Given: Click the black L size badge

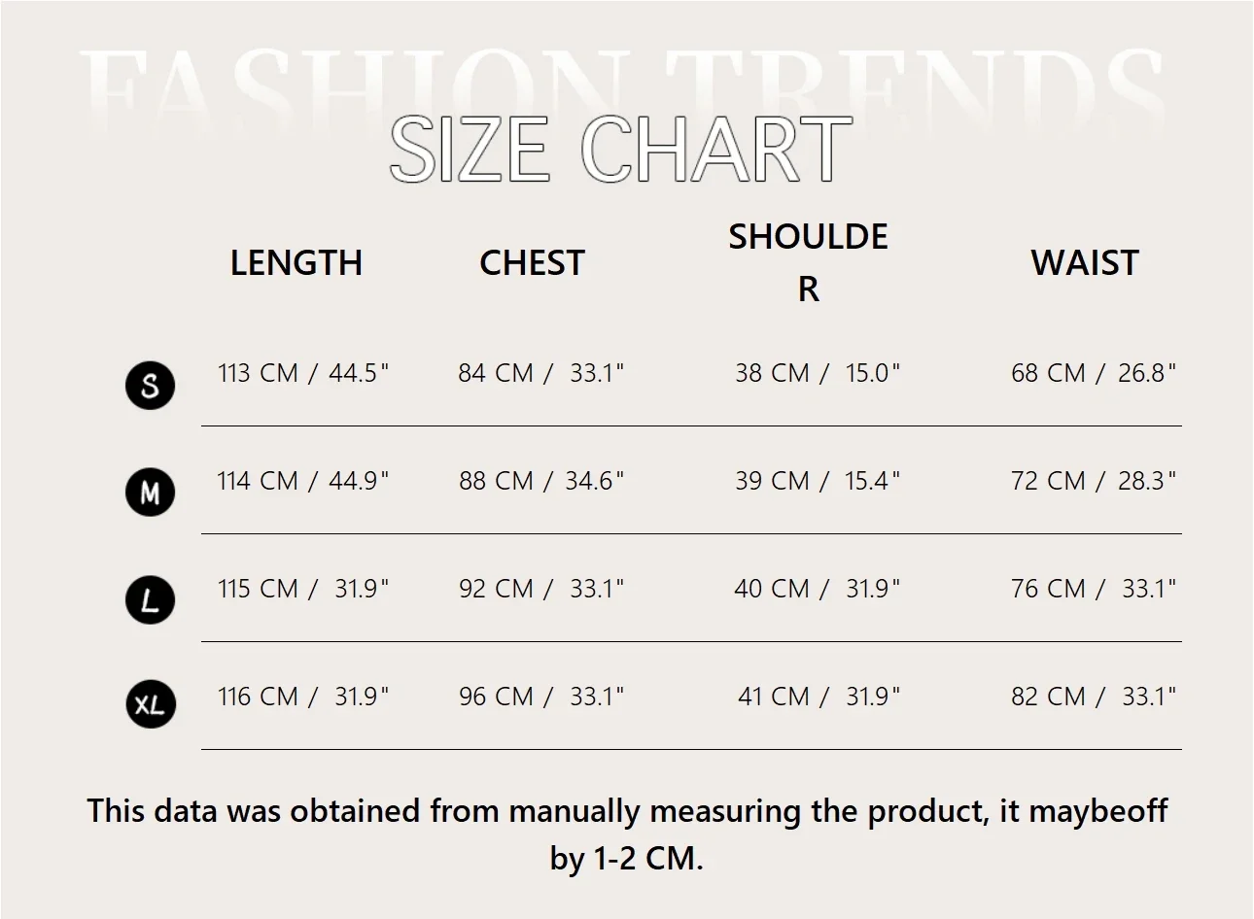Looking at the screenshot, I should 150,599.
